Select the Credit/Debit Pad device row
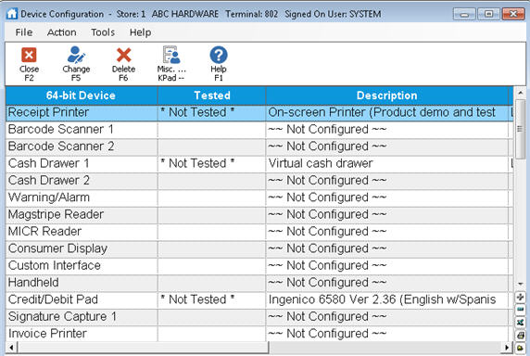530x356 pixels. pos(259,299)
